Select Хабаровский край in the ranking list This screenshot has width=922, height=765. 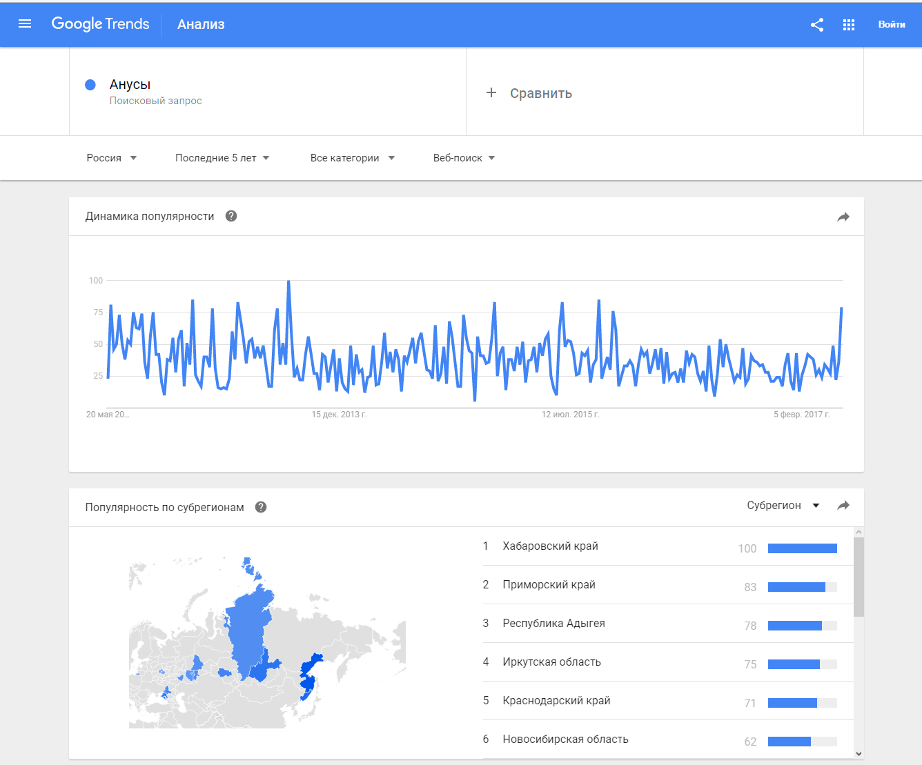point(550,546)
